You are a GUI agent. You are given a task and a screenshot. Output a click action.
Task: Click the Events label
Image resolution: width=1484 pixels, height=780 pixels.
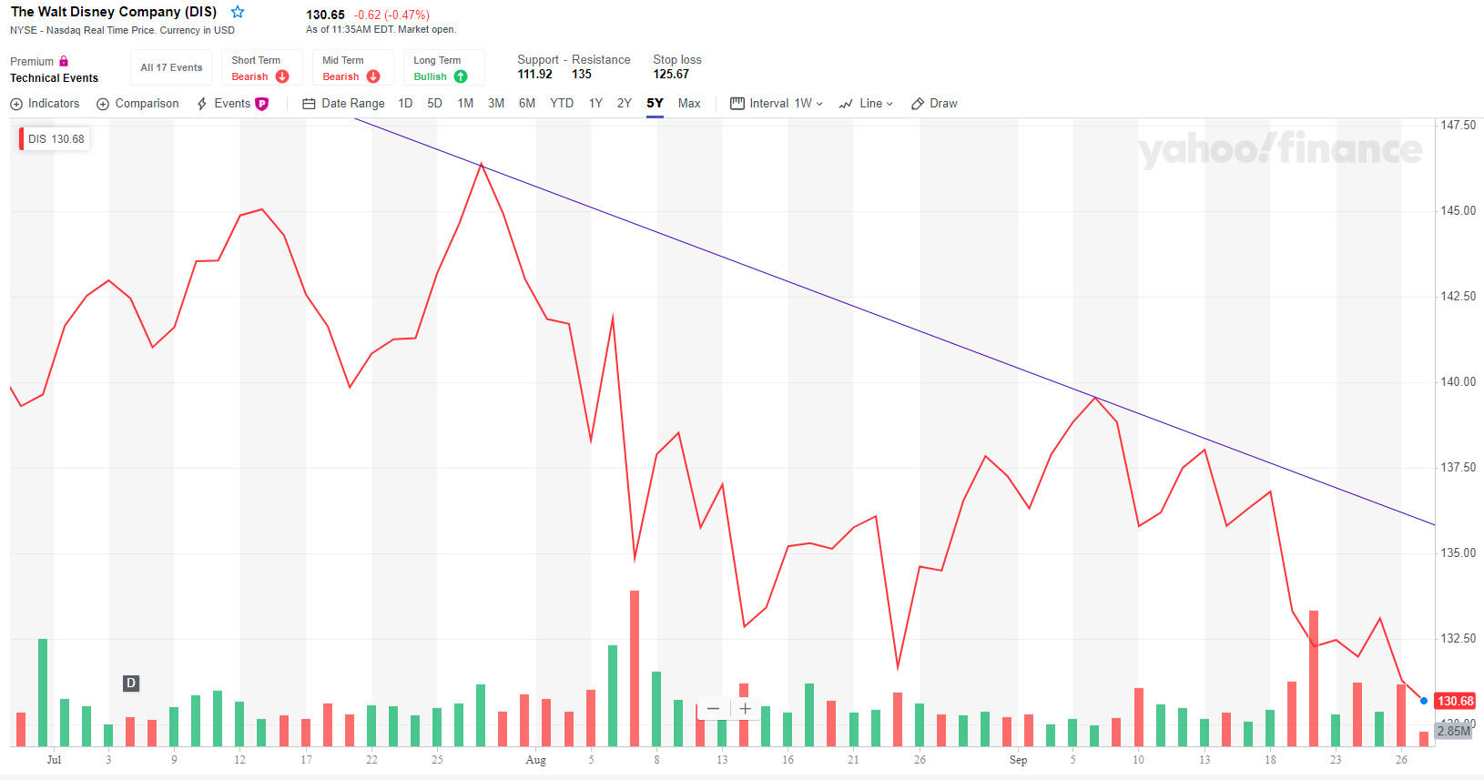tap(232, 104)
